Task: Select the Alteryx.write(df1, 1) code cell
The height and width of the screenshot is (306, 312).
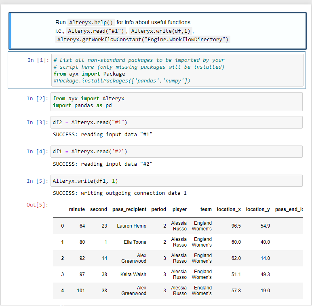Action: click(177, 181)
